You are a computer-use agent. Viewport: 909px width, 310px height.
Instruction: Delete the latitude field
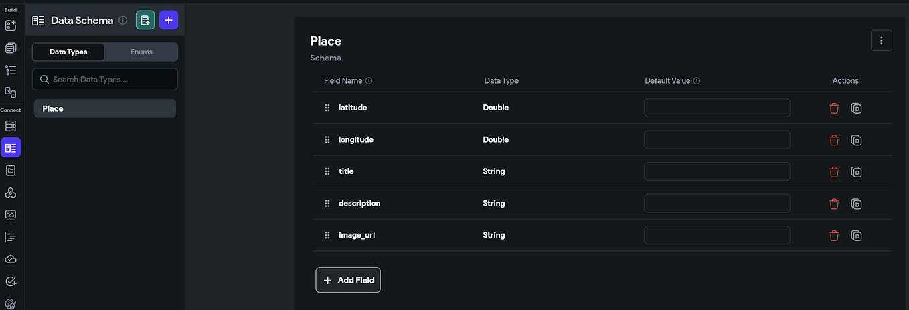tap(834, 108)
